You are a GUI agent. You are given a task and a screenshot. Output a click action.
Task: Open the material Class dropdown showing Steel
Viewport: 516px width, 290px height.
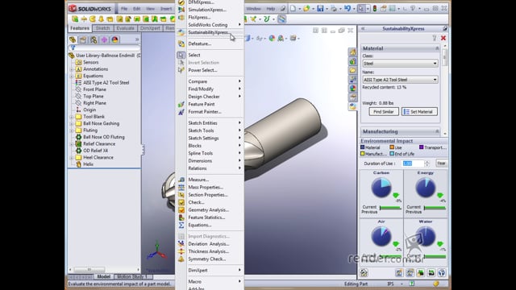click(x=400, y=64)
